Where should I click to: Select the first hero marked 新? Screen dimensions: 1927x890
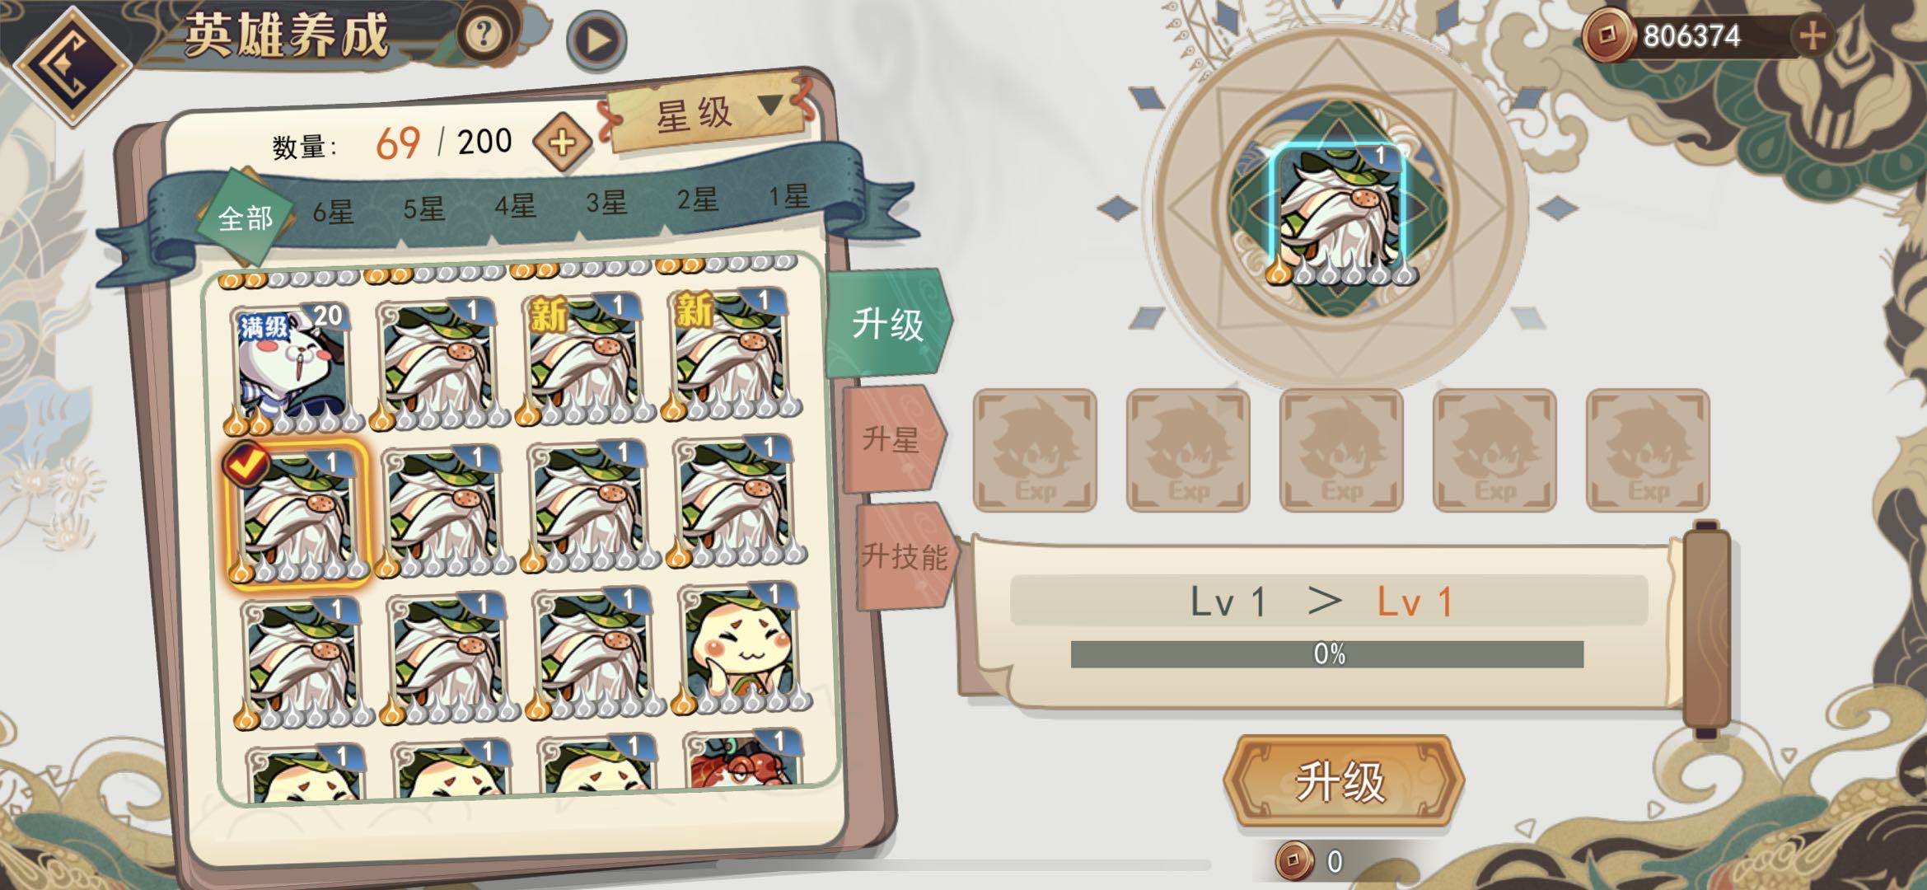(x=582, y=358)
